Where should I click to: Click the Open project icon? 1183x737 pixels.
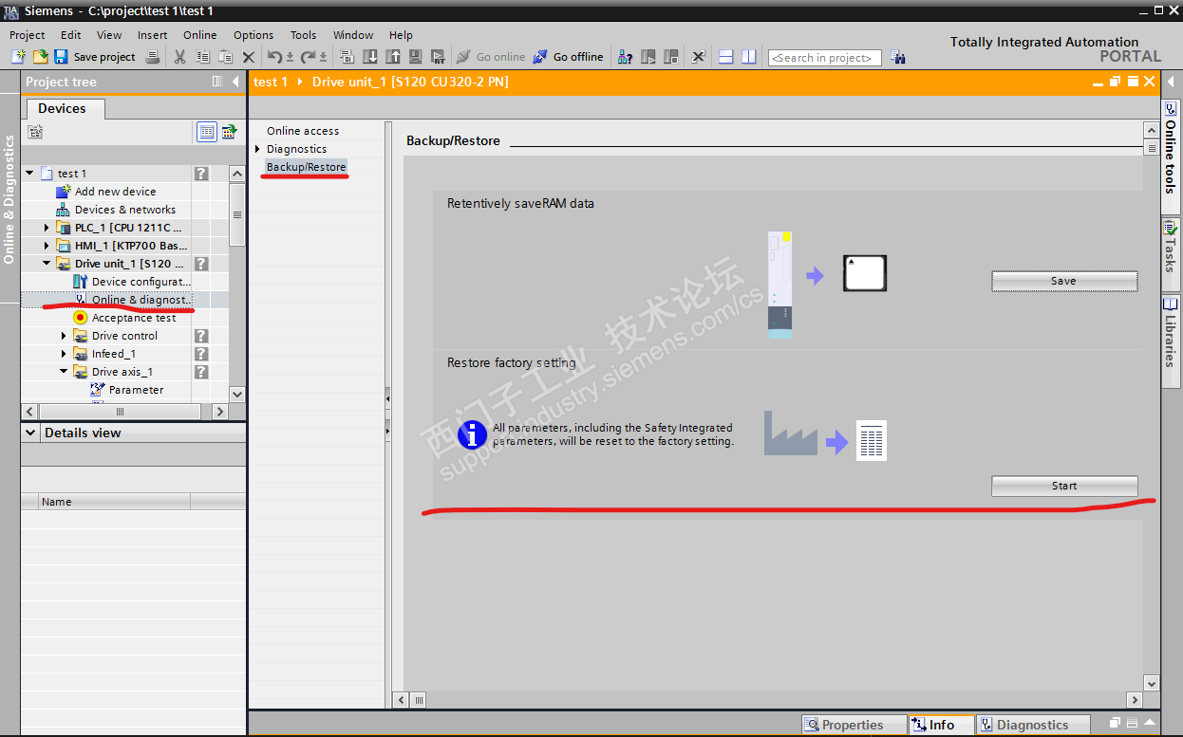(x=40, y=57)
